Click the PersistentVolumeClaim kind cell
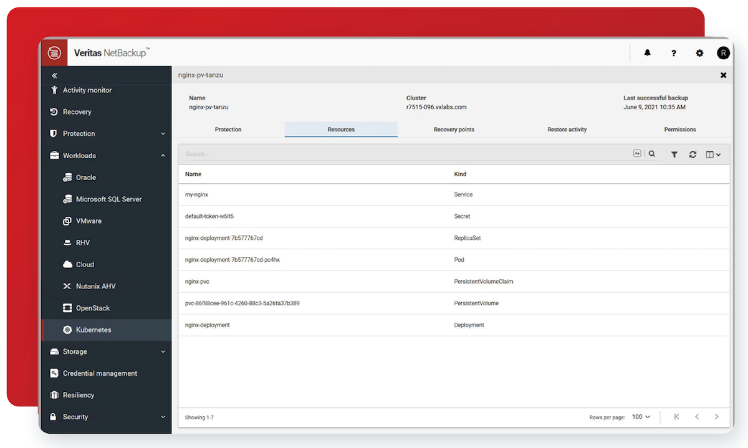748x448 pixels. [484, 282]
